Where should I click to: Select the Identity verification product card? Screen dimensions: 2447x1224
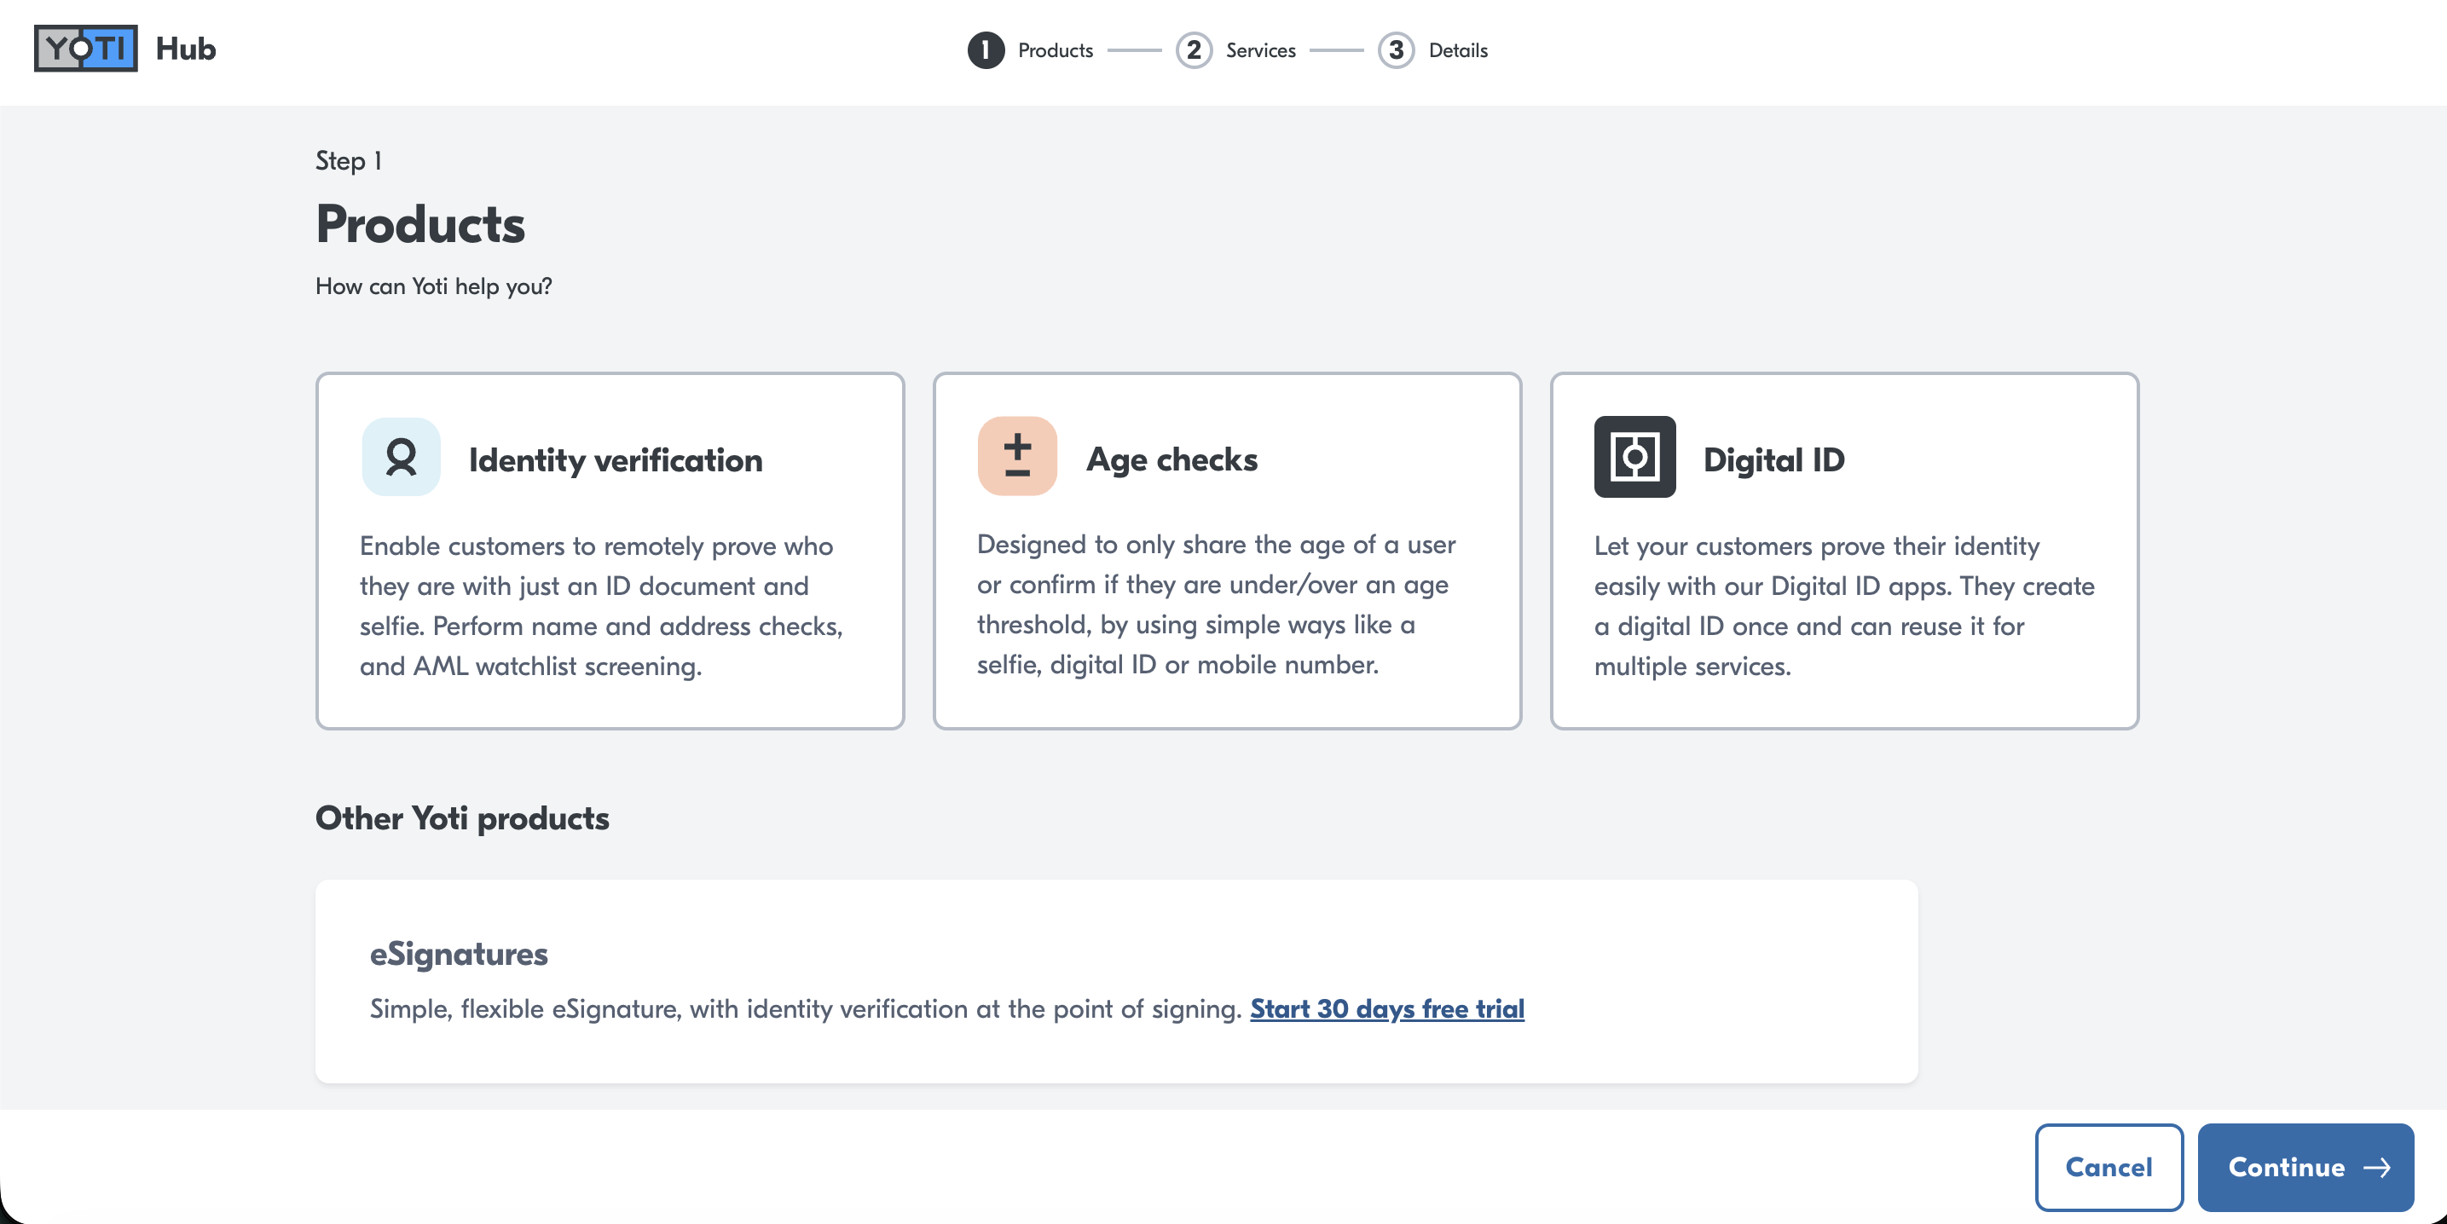click(610, 551)
